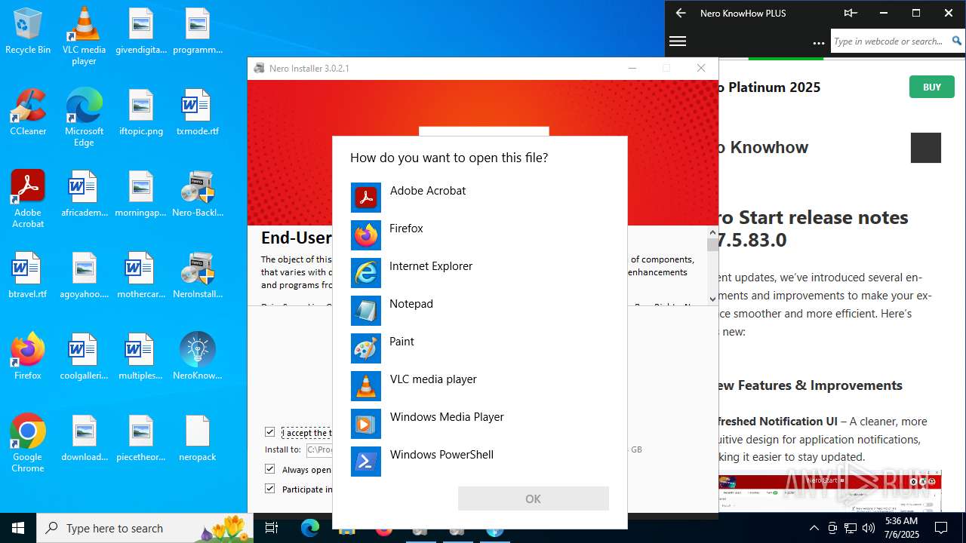Open the clock showing 5:36 AM
This screenshot has width=966, height=543.
[x=901, y=528]
